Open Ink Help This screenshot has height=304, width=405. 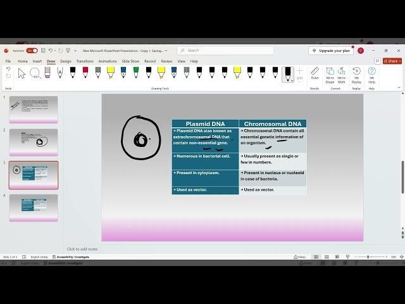coord(371,75)
